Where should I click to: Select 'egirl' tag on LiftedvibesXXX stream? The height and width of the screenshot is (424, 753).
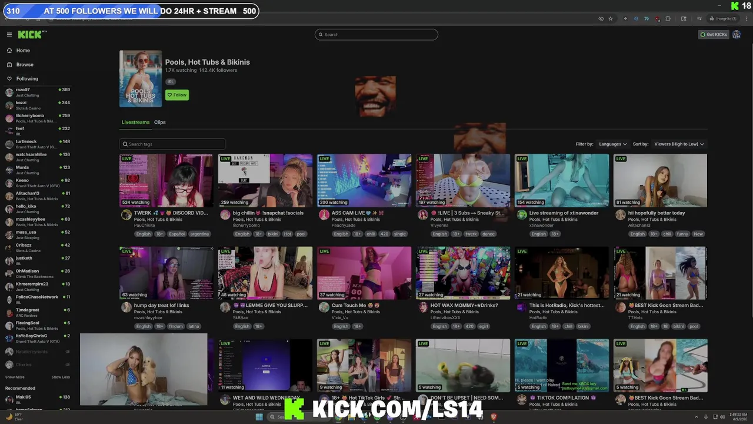(x=484, y=326)
